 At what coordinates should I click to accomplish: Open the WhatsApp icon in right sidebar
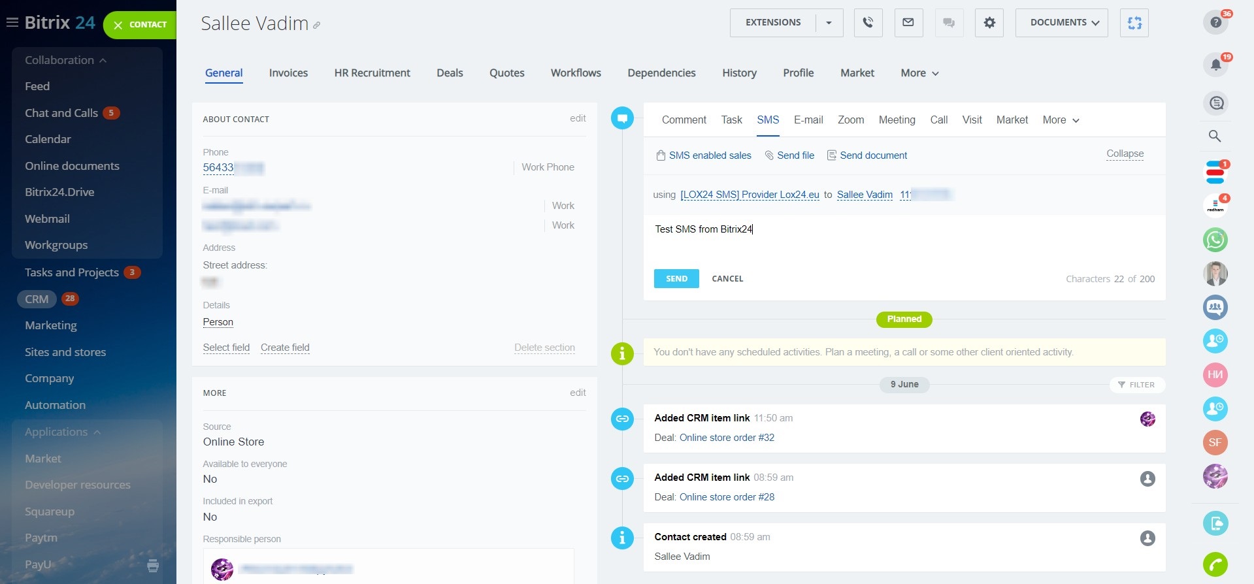[x=1215, y=240]
